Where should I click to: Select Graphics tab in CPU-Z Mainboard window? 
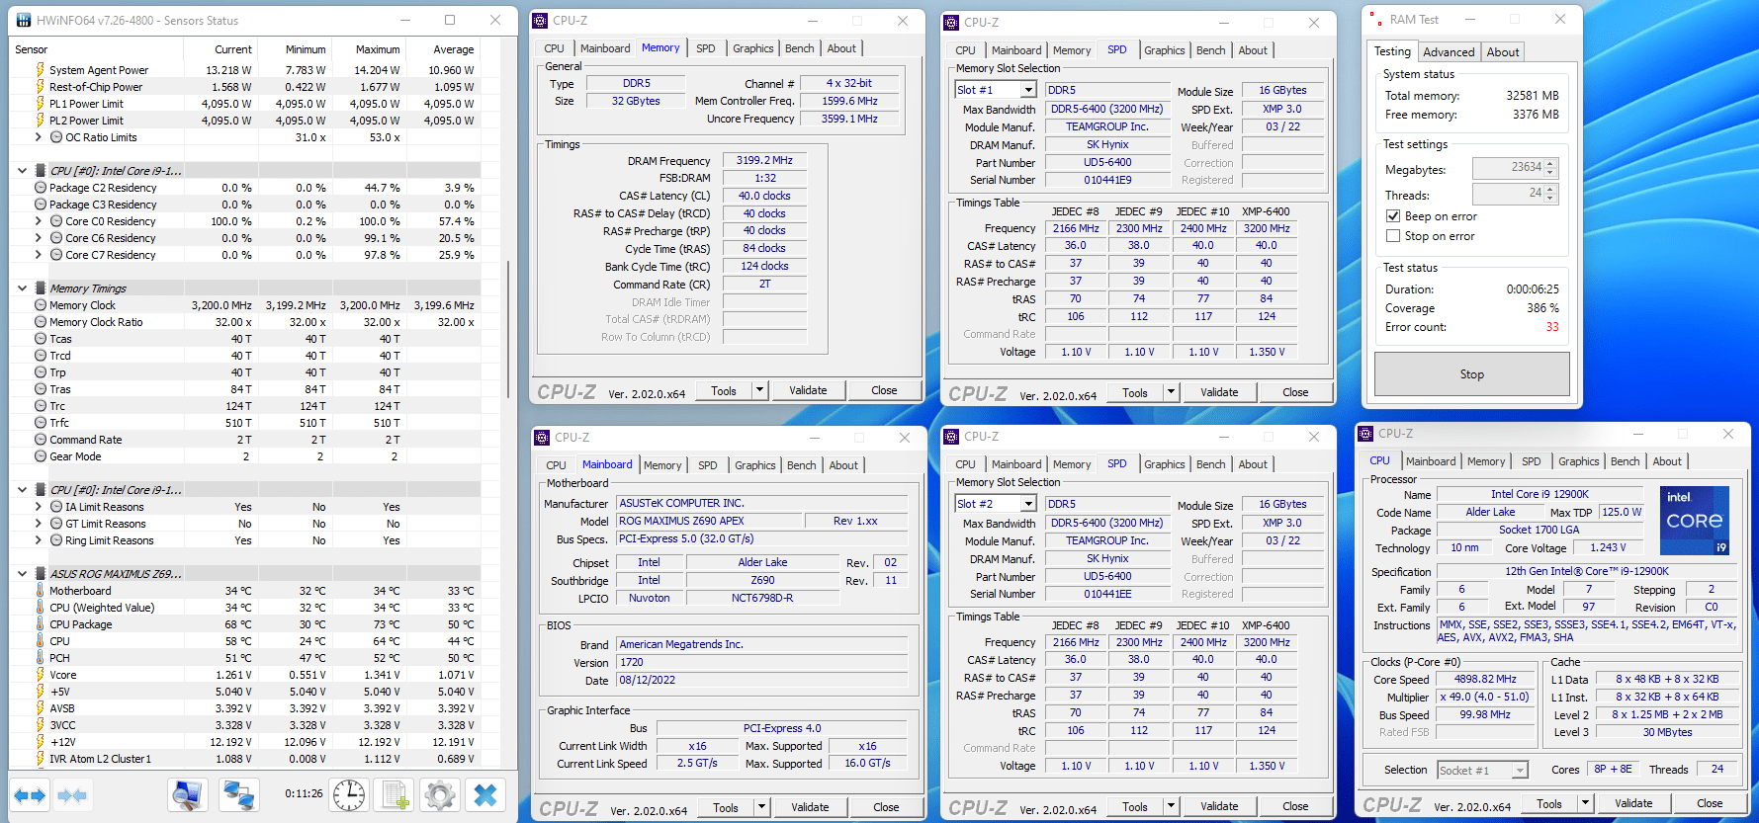[x=755, y=465]
